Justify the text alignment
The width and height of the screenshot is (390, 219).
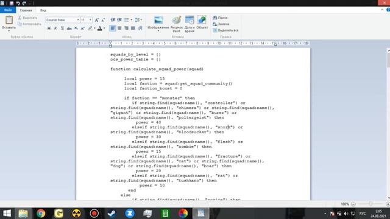coord(133,29)
